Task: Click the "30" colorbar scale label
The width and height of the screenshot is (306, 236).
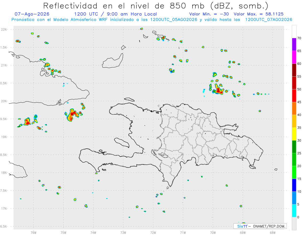Action: pos(299,141)
